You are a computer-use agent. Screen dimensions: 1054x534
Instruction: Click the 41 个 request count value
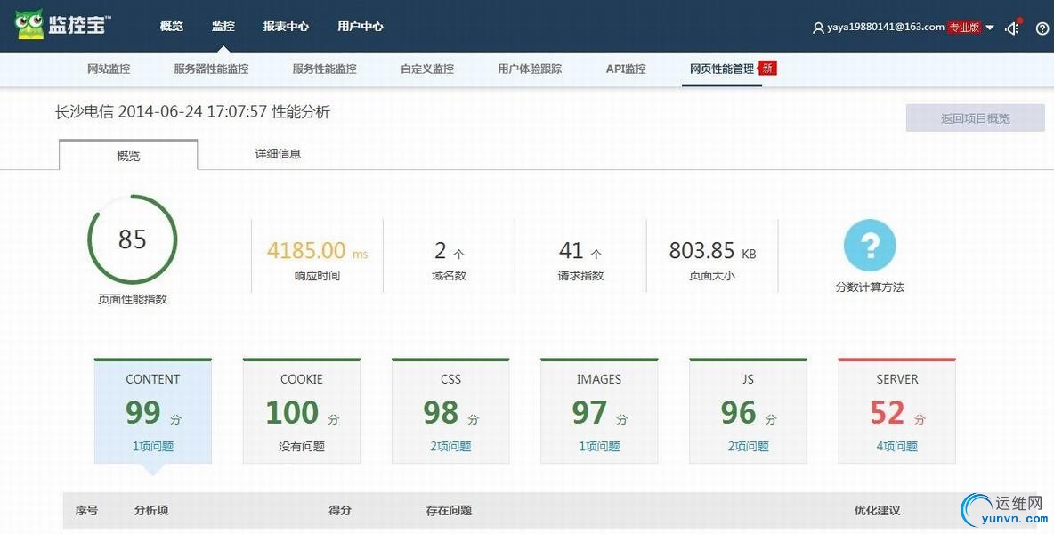[580, 251]
